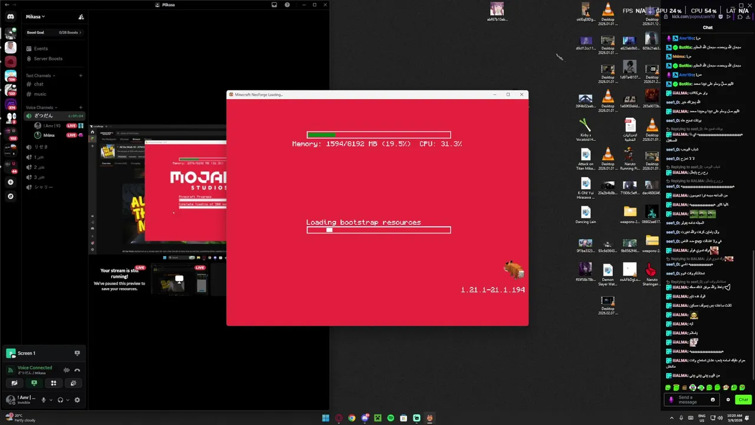Open the Windows Start button
This screenshot has width=755, height=425.
click(325, 418)
